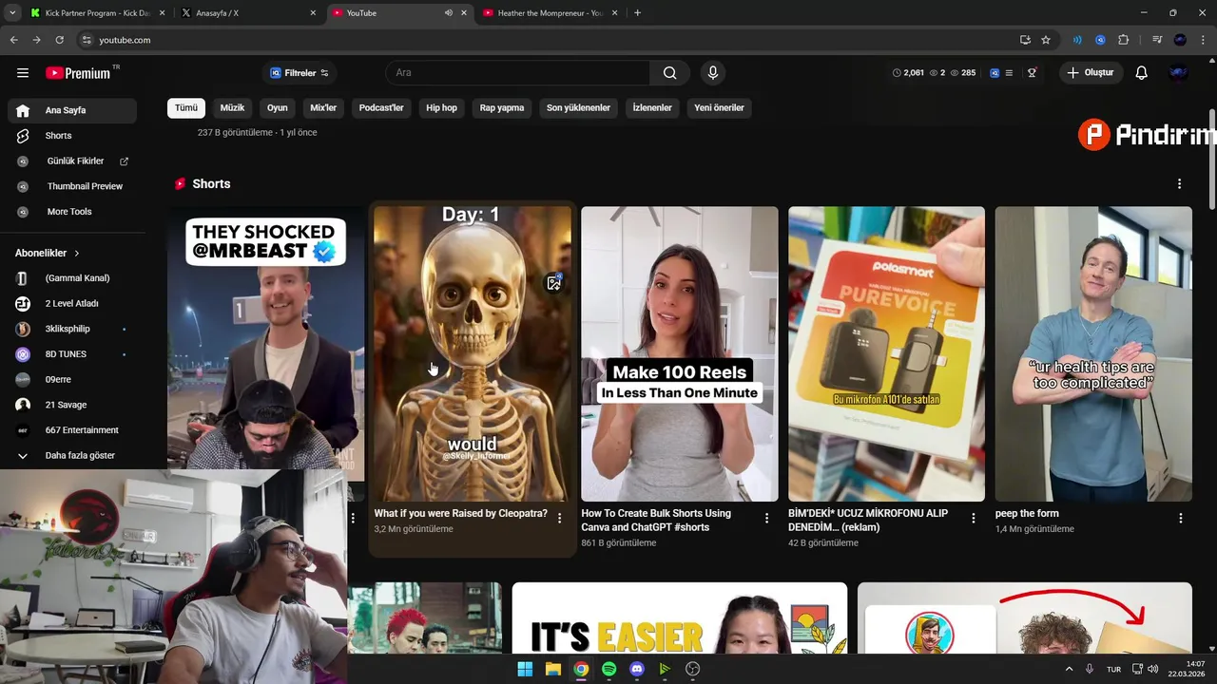1217x684 pixels.
Task: Open Shorts from the sidebar
Action: pos(72,136)
